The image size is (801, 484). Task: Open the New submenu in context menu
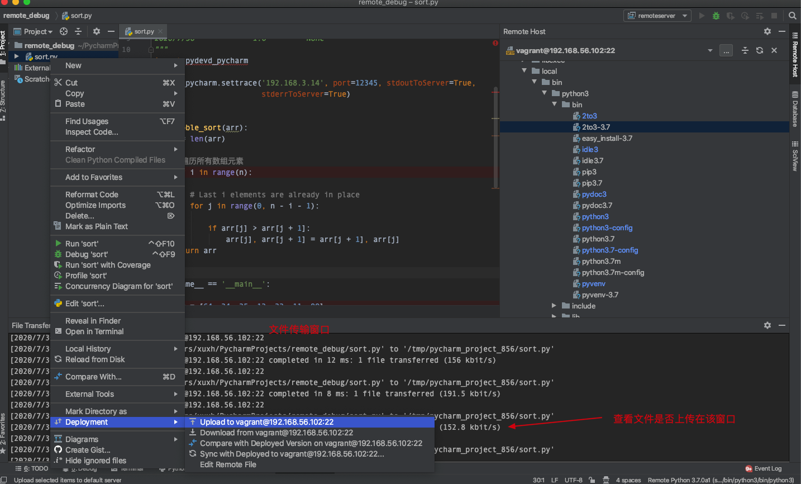tap(117, 65)
